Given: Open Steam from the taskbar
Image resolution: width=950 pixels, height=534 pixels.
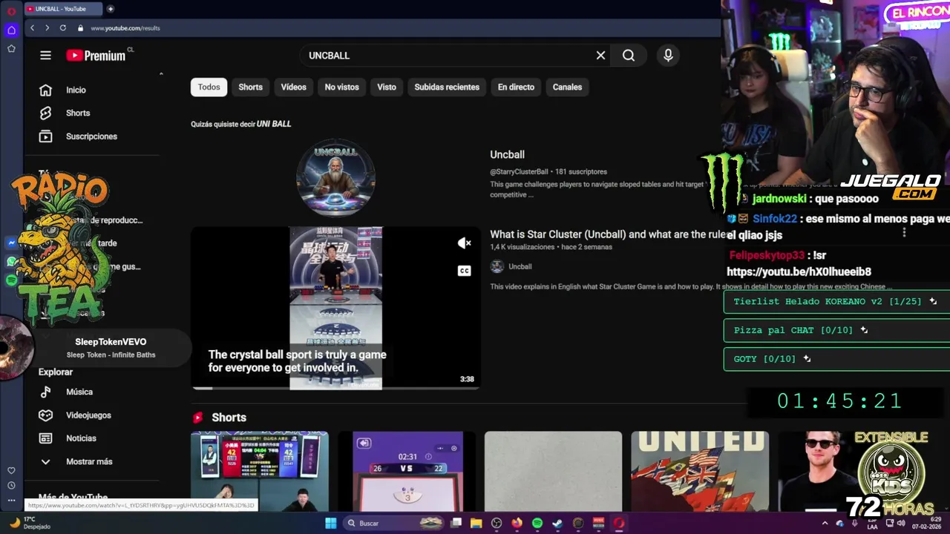Looking at the screenshot, I should 557,523.
